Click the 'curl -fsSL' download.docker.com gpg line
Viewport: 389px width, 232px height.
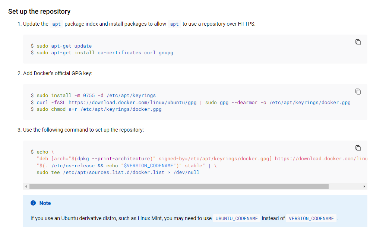[x=190, y=103]
